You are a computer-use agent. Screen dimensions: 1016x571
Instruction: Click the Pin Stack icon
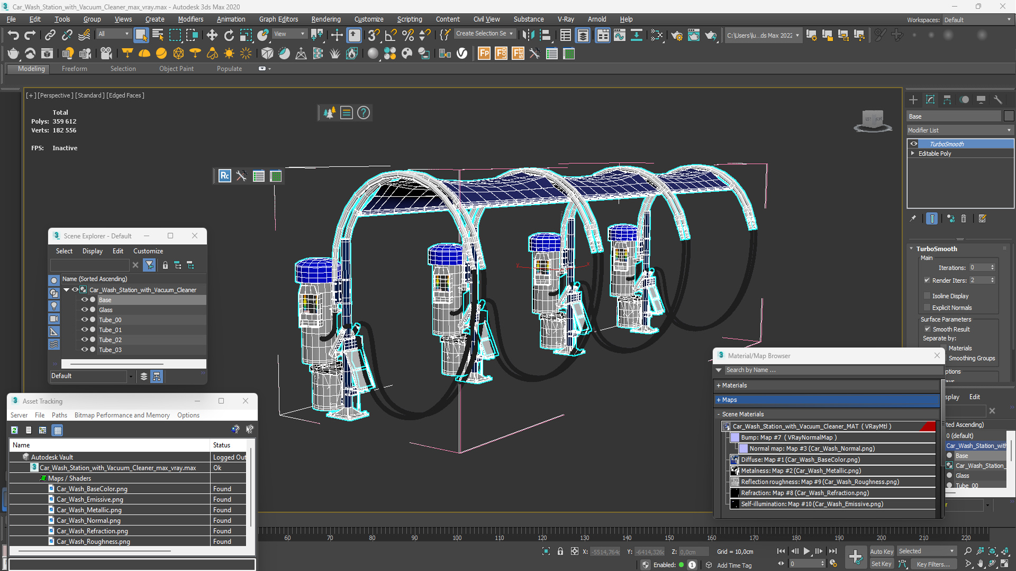pos(913,218)
